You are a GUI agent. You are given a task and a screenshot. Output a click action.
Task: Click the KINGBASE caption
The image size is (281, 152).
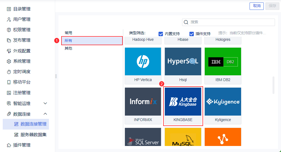(183, 120)
